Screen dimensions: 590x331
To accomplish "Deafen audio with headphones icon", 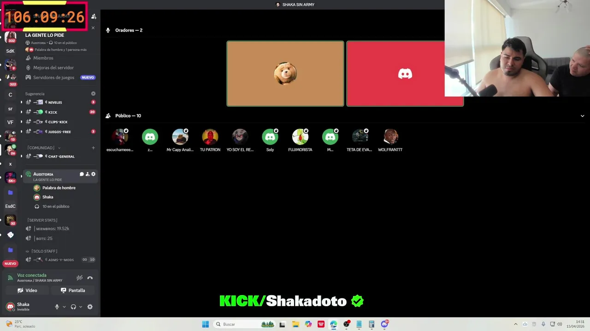I will (x=73, y=307).
